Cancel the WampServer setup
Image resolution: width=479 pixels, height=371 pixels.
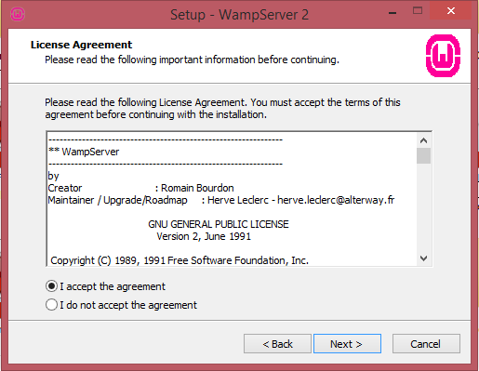point(426,343)
